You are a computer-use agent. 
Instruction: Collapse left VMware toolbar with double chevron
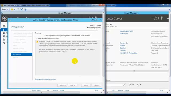103,9
